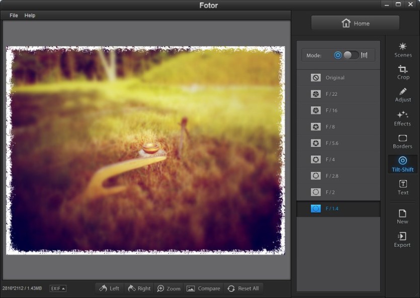Minimize the Fotor window
This screenshot has width=420, height=298.
coord(386,5)
